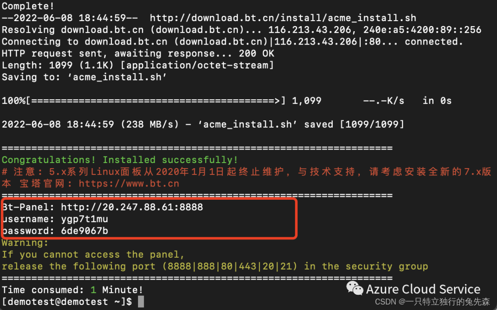Click the CSDN author credit text

[x=432, y=301]
